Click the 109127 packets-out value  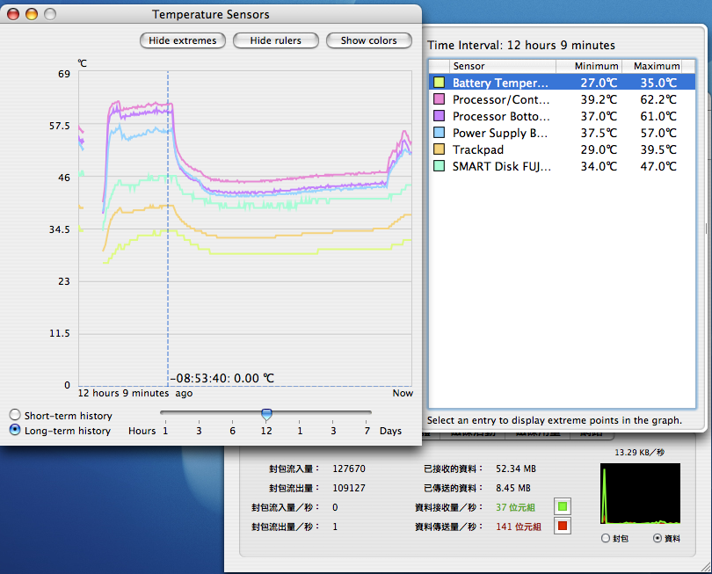tap(349, 488)
